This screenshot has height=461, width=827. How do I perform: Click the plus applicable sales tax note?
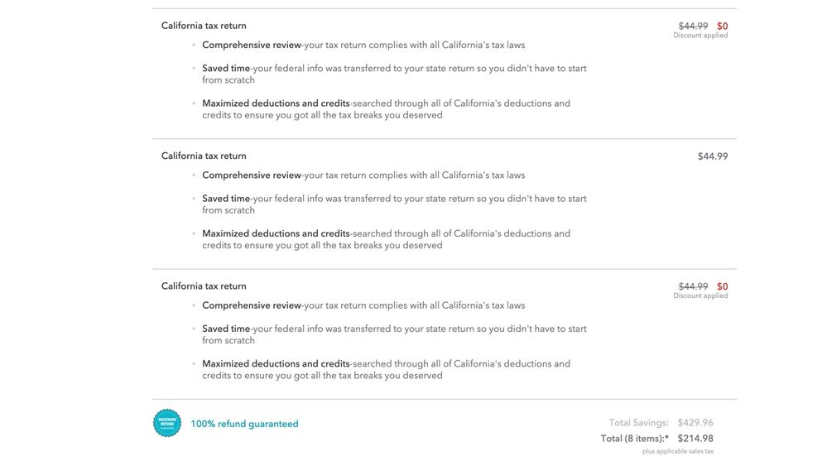point(677,451)
